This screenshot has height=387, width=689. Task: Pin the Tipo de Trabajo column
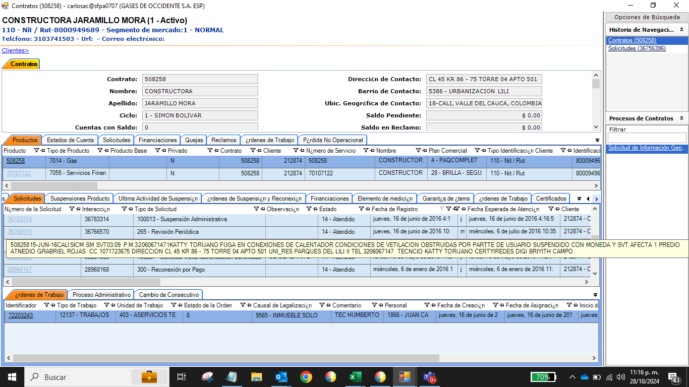[112, 305]
